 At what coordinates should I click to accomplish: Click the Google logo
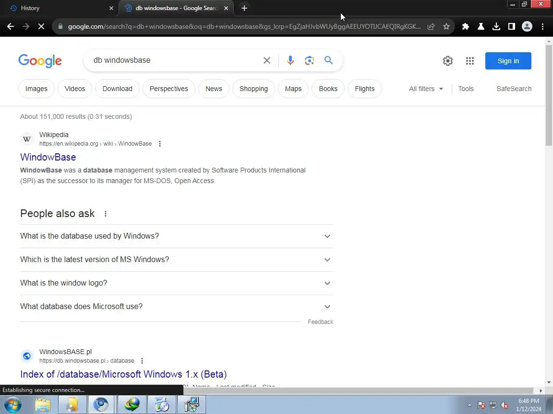(x=40, y=60)
